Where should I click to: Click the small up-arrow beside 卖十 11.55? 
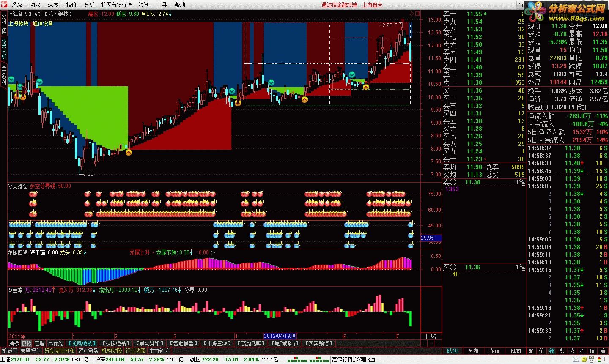coord(485,14)
